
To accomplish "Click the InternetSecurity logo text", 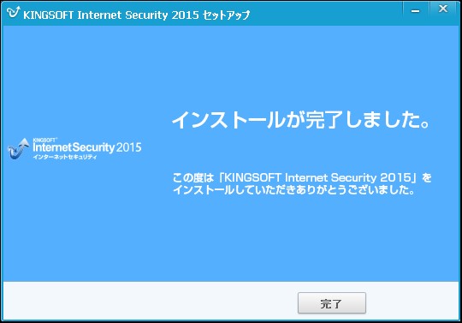I will click(74, 147).
